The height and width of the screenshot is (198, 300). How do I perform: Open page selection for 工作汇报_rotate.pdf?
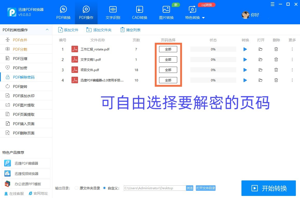click(168, 49)
